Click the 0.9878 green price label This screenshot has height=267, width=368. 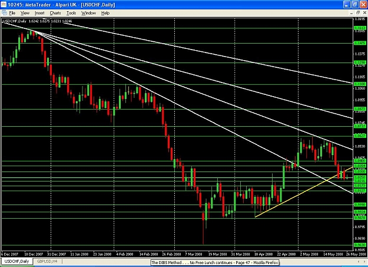tap(360, 218)
